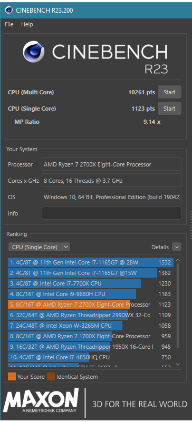192x422 pixels.
Task: Click the Cinebench R23 sphere logo
Action: click(x=34, y=52)
